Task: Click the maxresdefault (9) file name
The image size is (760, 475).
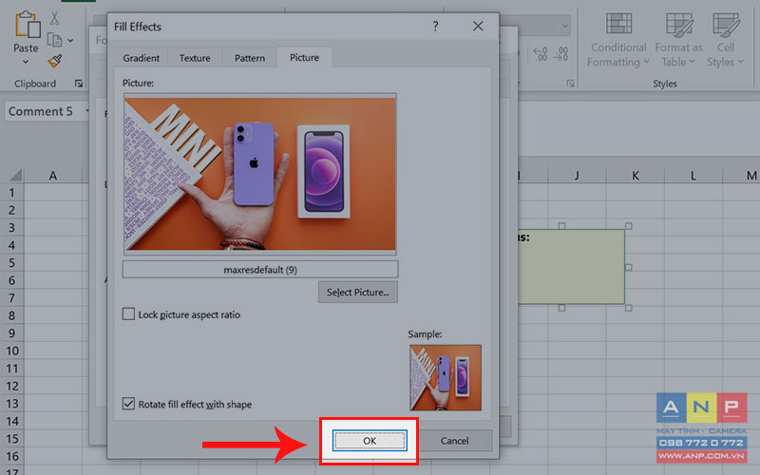Action: click(x=260, y=270)
